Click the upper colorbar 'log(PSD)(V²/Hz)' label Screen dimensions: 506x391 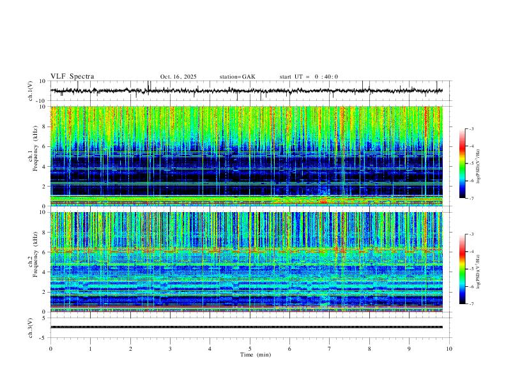click(479, 167)
